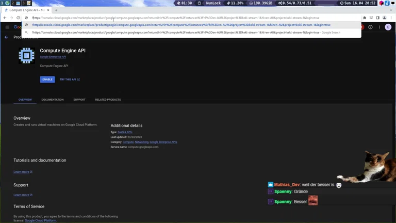Open the Chrome media controls icon
Screen dimensions: 396x223
point(371,18)
